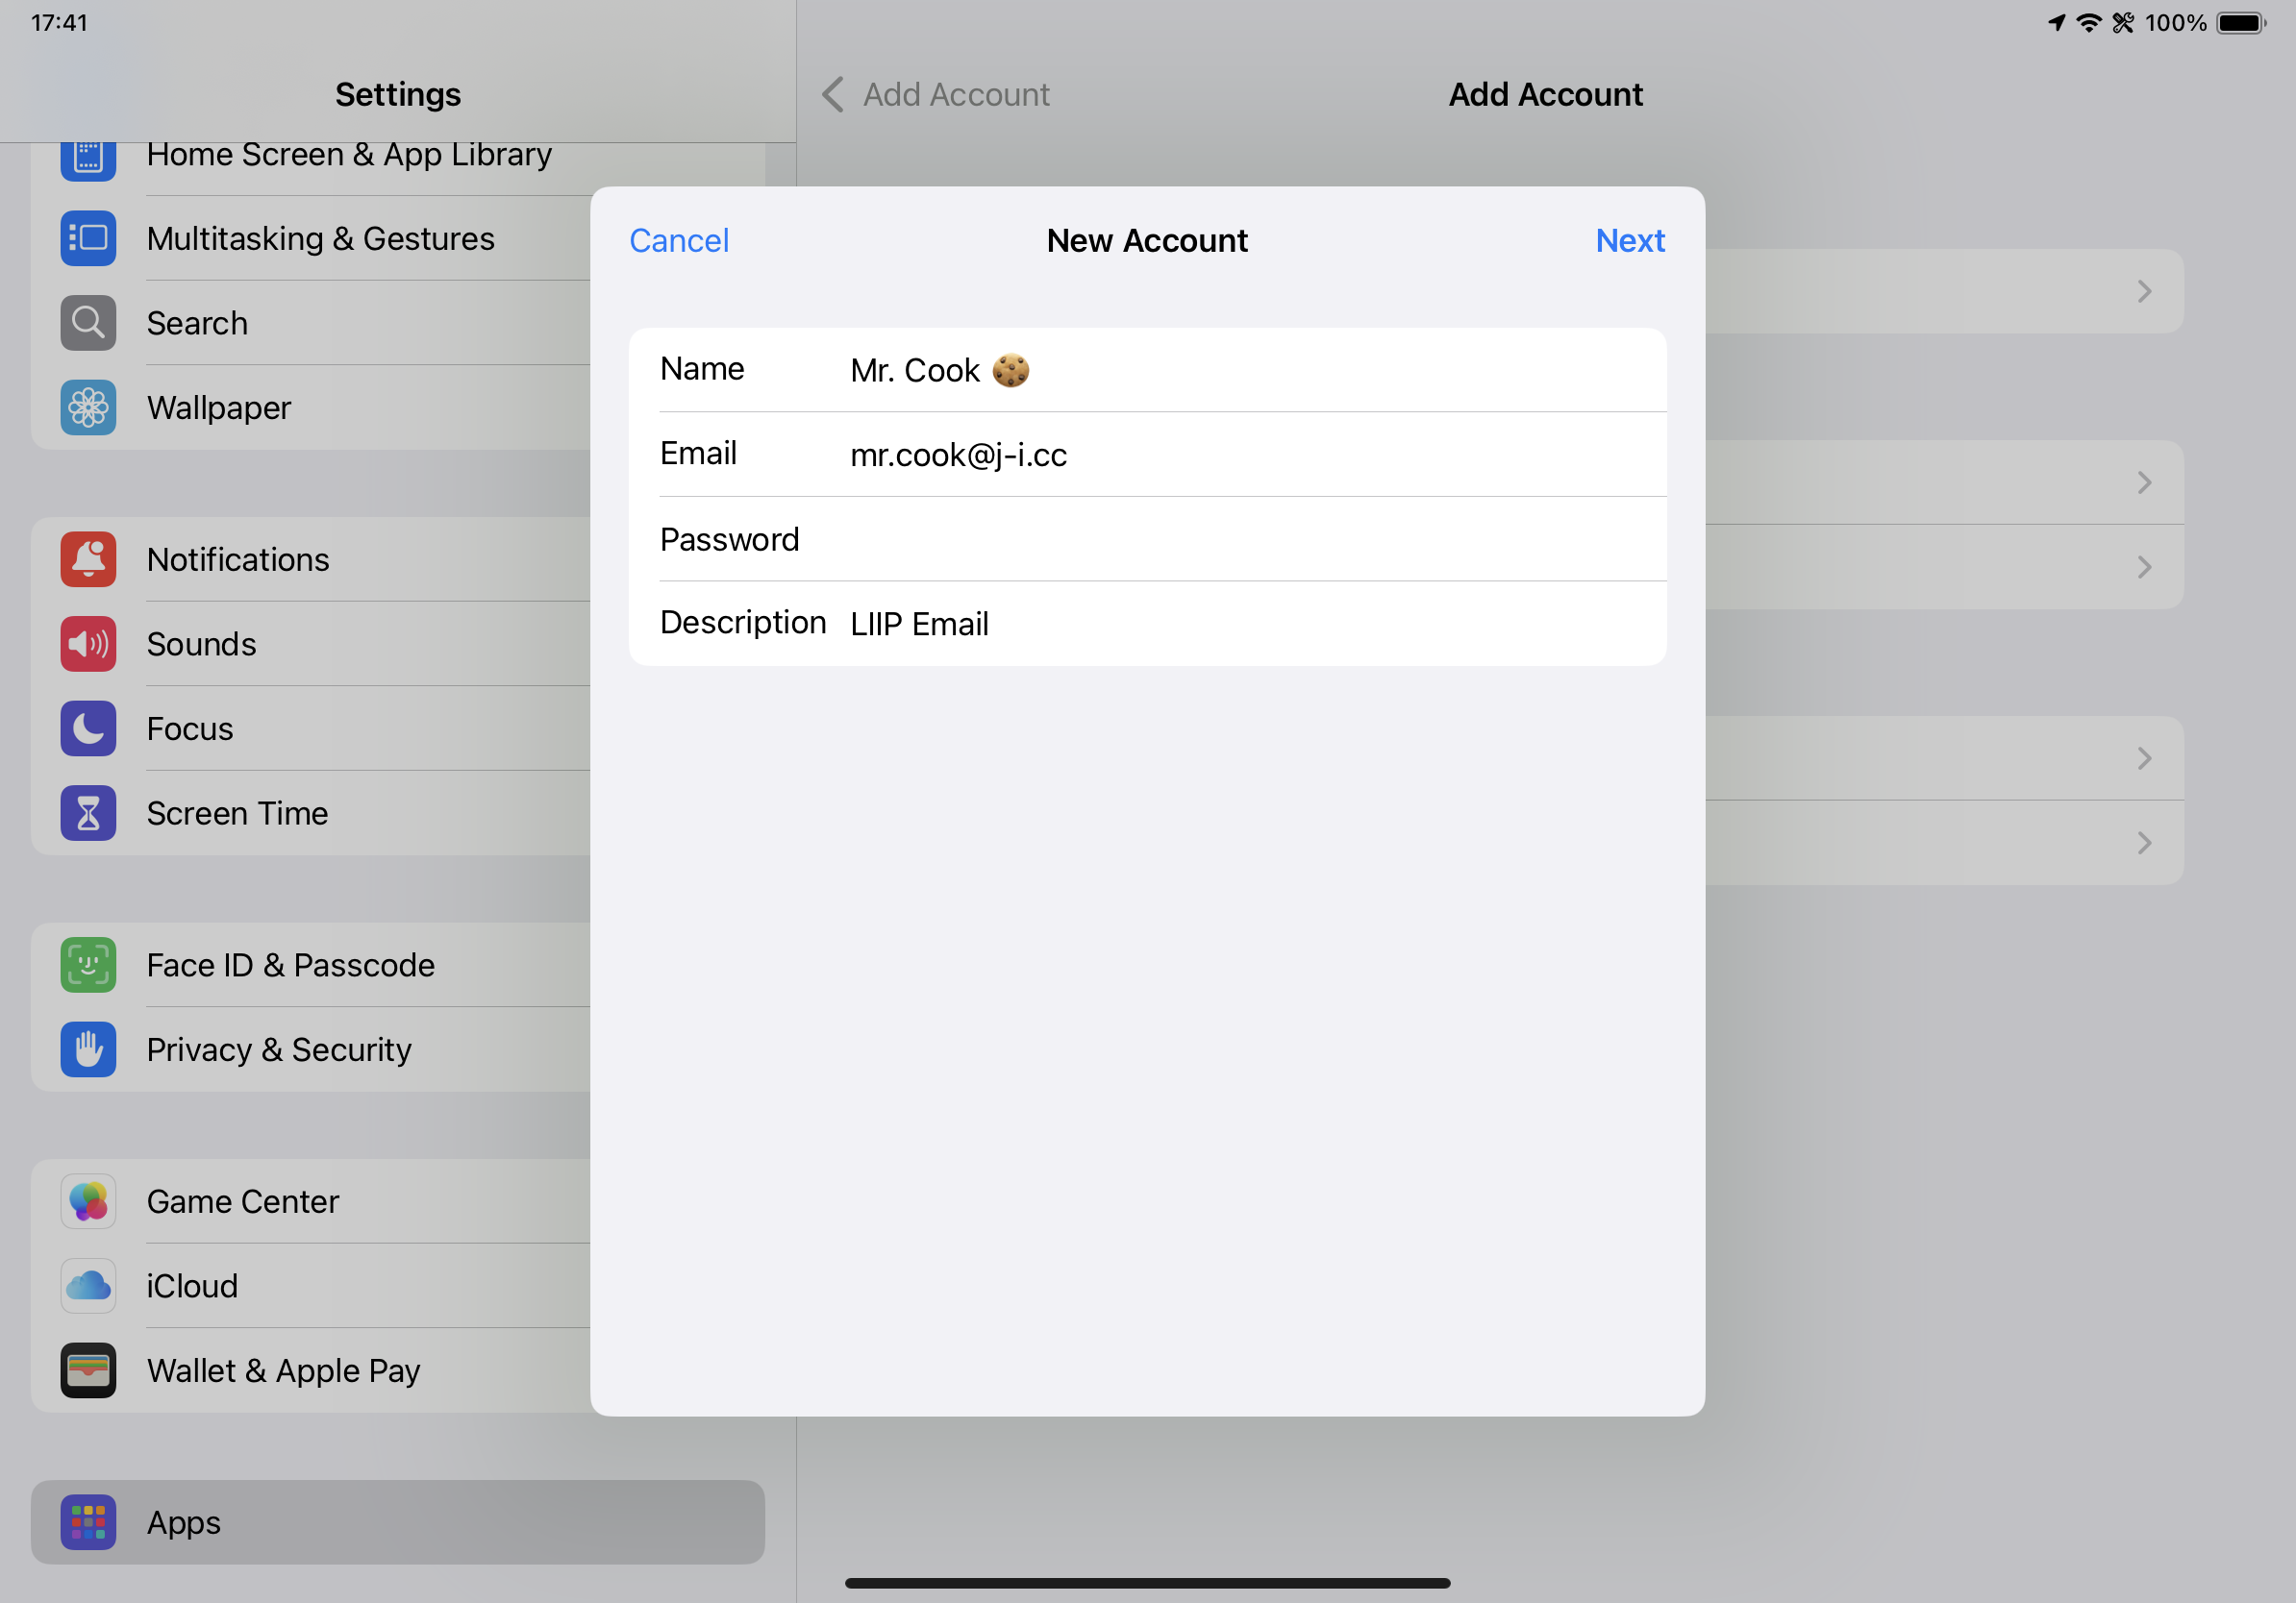This screenshot has height=1603, width=2296.
Task: Click the Privacy & Security hand icon
Action: point(88,1050)
